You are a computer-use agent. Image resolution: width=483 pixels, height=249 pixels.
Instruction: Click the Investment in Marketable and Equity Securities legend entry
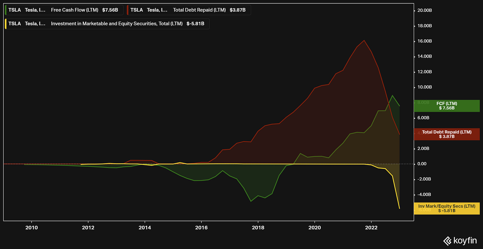coord(107,24)
